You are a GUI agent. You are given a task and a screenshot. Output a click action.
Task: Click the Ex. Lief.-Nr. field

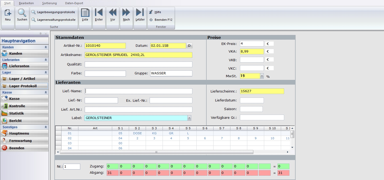click(x=171, y=100)
